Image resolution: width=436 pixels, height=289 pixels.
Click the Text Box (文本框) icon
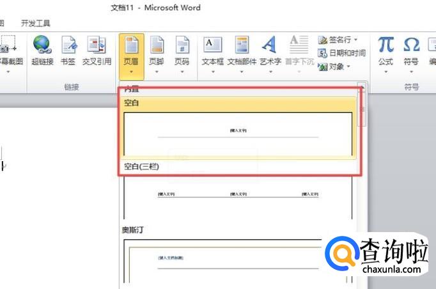(213, 45)
